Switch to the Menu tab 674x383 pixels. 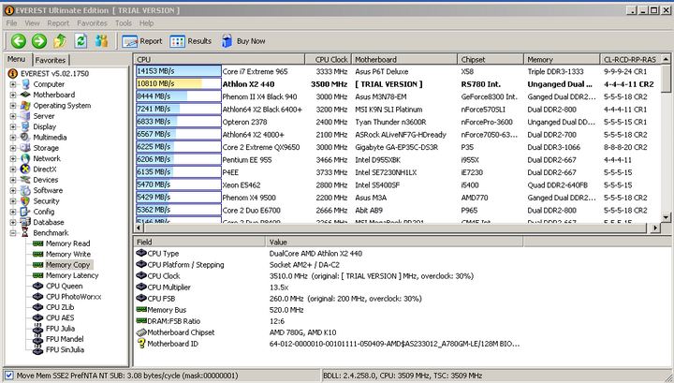pos(16,59)
